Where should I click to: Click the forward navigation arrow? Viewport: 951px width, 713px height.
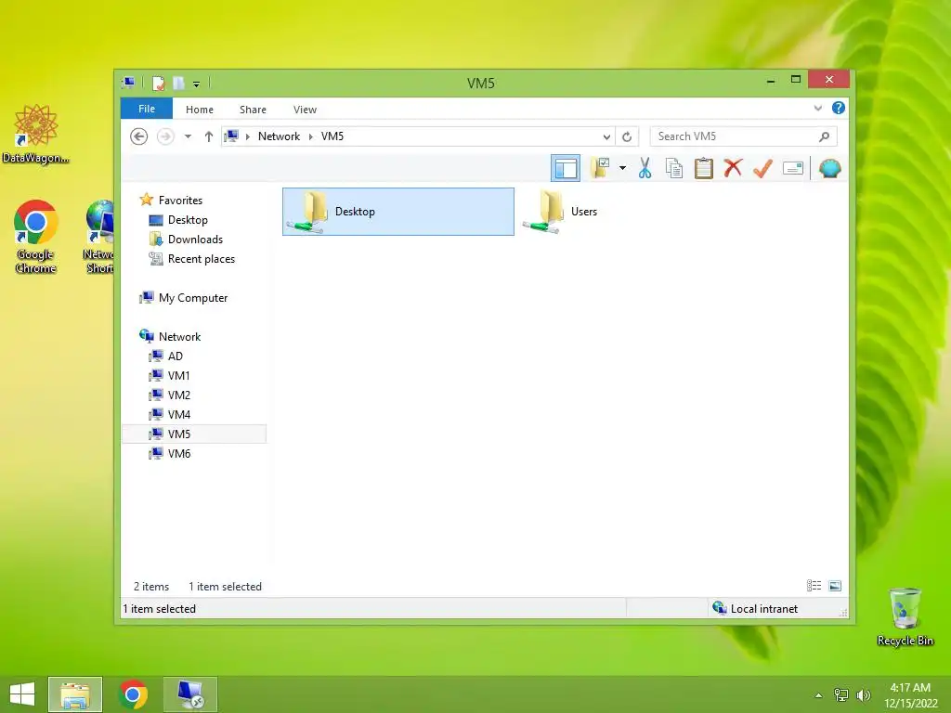point(165,136)
